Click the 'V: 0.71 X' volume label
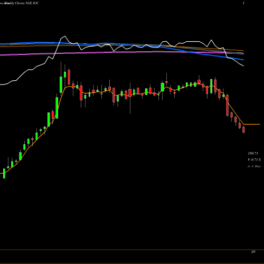 (254, 159)
